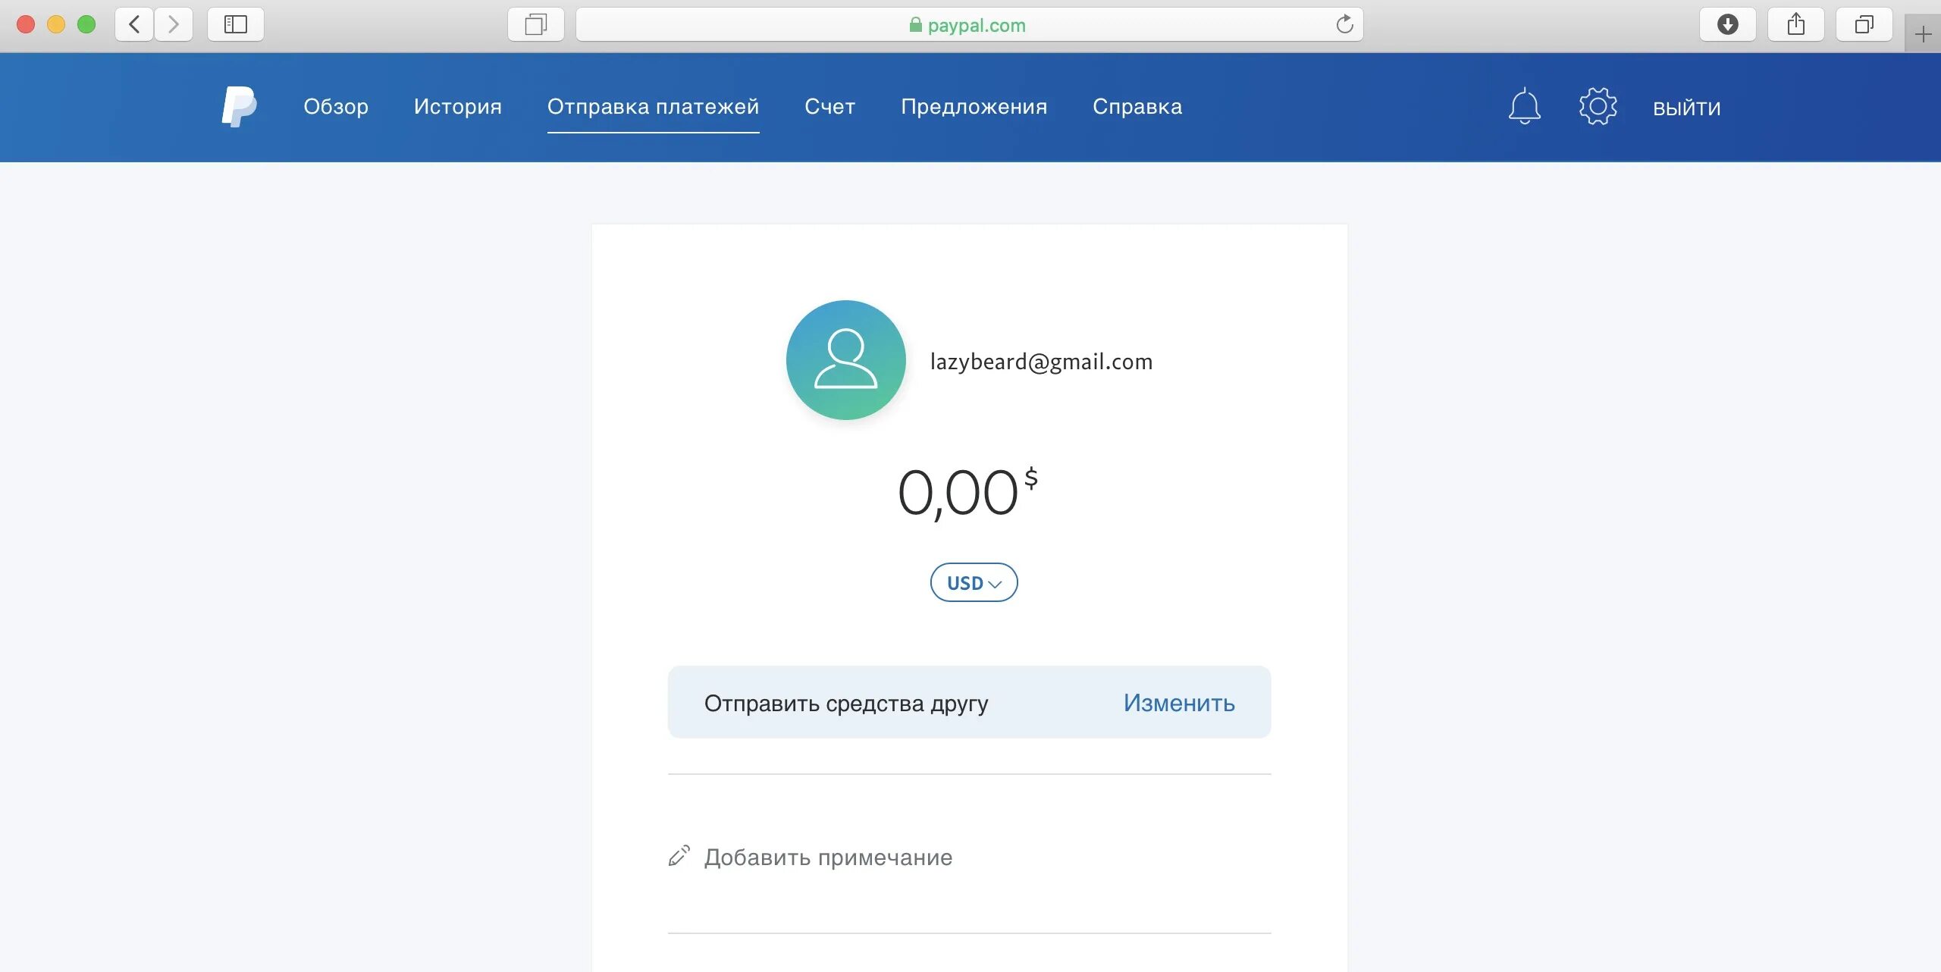This screenshot has height=972, width=1941.
Task: Click the PayPal logo icon
Action: click(x=240, y=107)
